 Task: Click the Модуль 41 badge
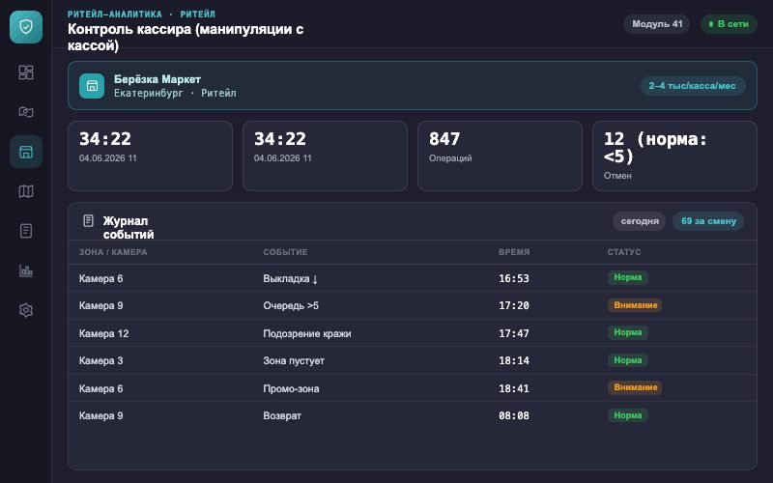(x=657, y=24)
